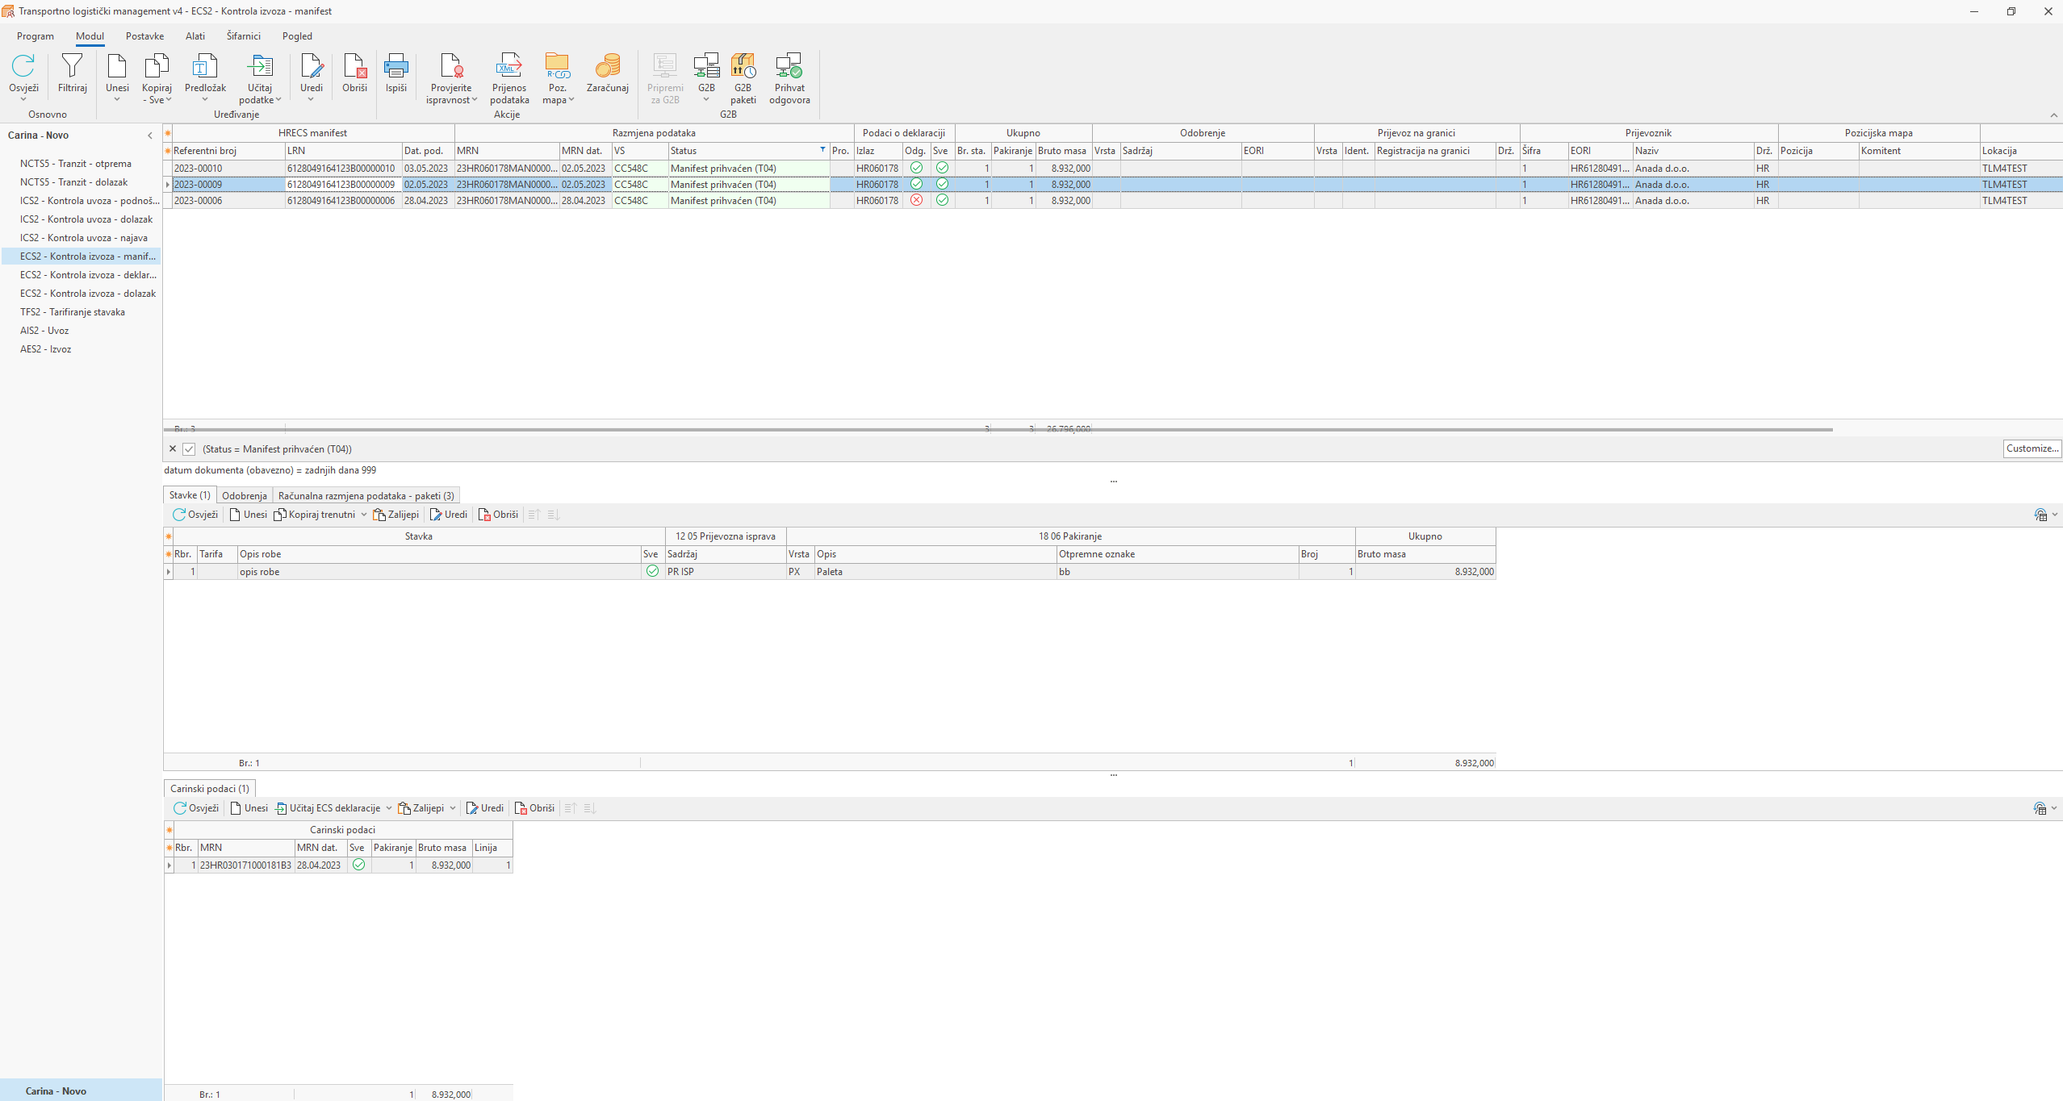
Task: Click Učitaj ECS deklaracije button
Action: [328, 808]
